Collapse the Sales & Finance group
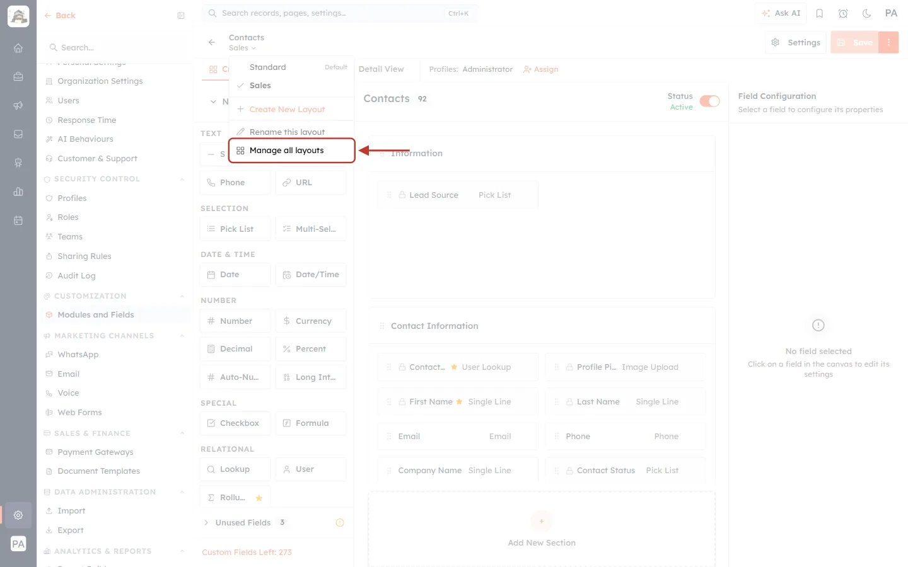Screen dimensions: 908x567 click(182, 433)
